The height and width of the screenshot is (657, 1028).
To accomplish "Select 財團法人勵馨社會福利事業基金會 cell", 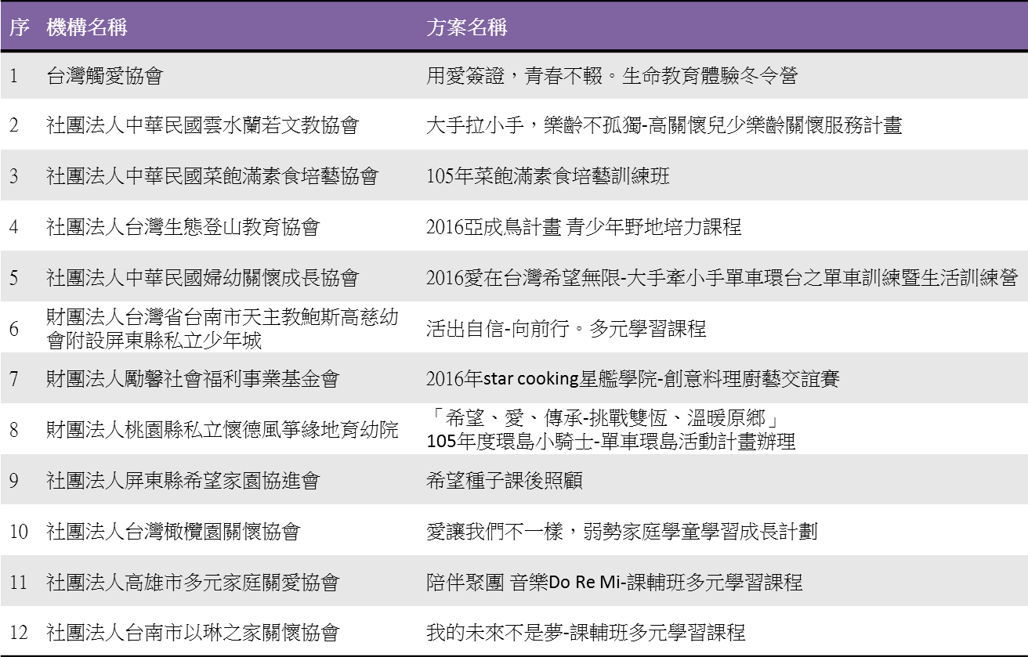I will (x=193, y=379).
